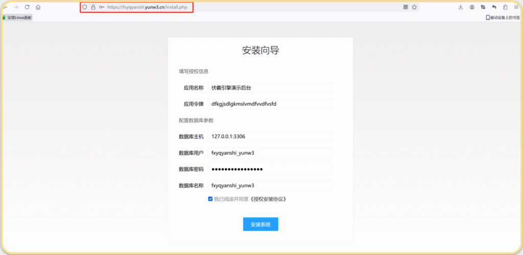Image resolution: width=523 pixels, height=255 pixels.
Task: Edit the 应用名称 input field
Action: pyautogui.click(x=270, y=88)
